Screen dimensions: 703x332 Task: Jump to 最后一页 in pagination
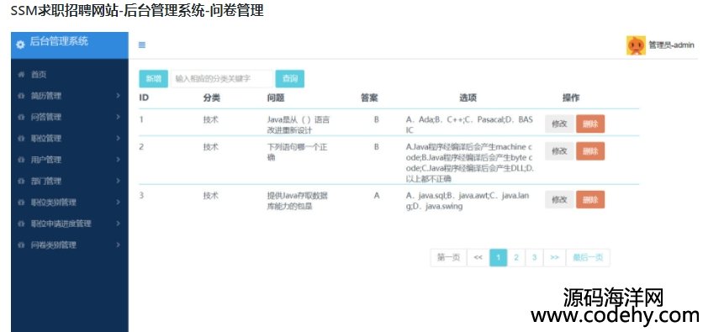[x=588, y=258]
